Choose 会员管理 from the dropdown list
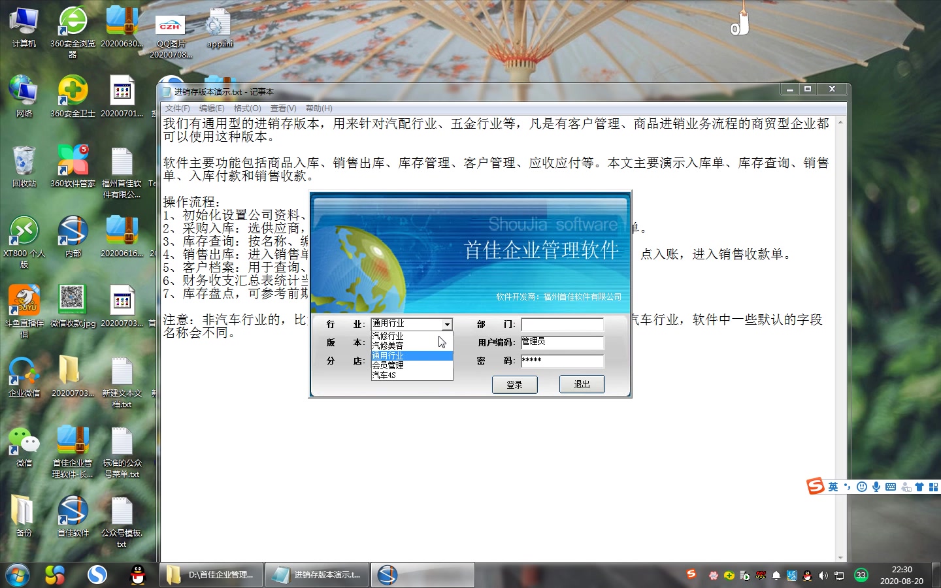 (x=412, y=365)
